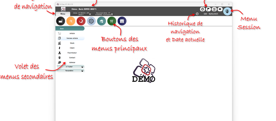Viewport: 276px width, 121px height.
Task: Click the B-One logo in dark header
Action: (x=63, y=9)
